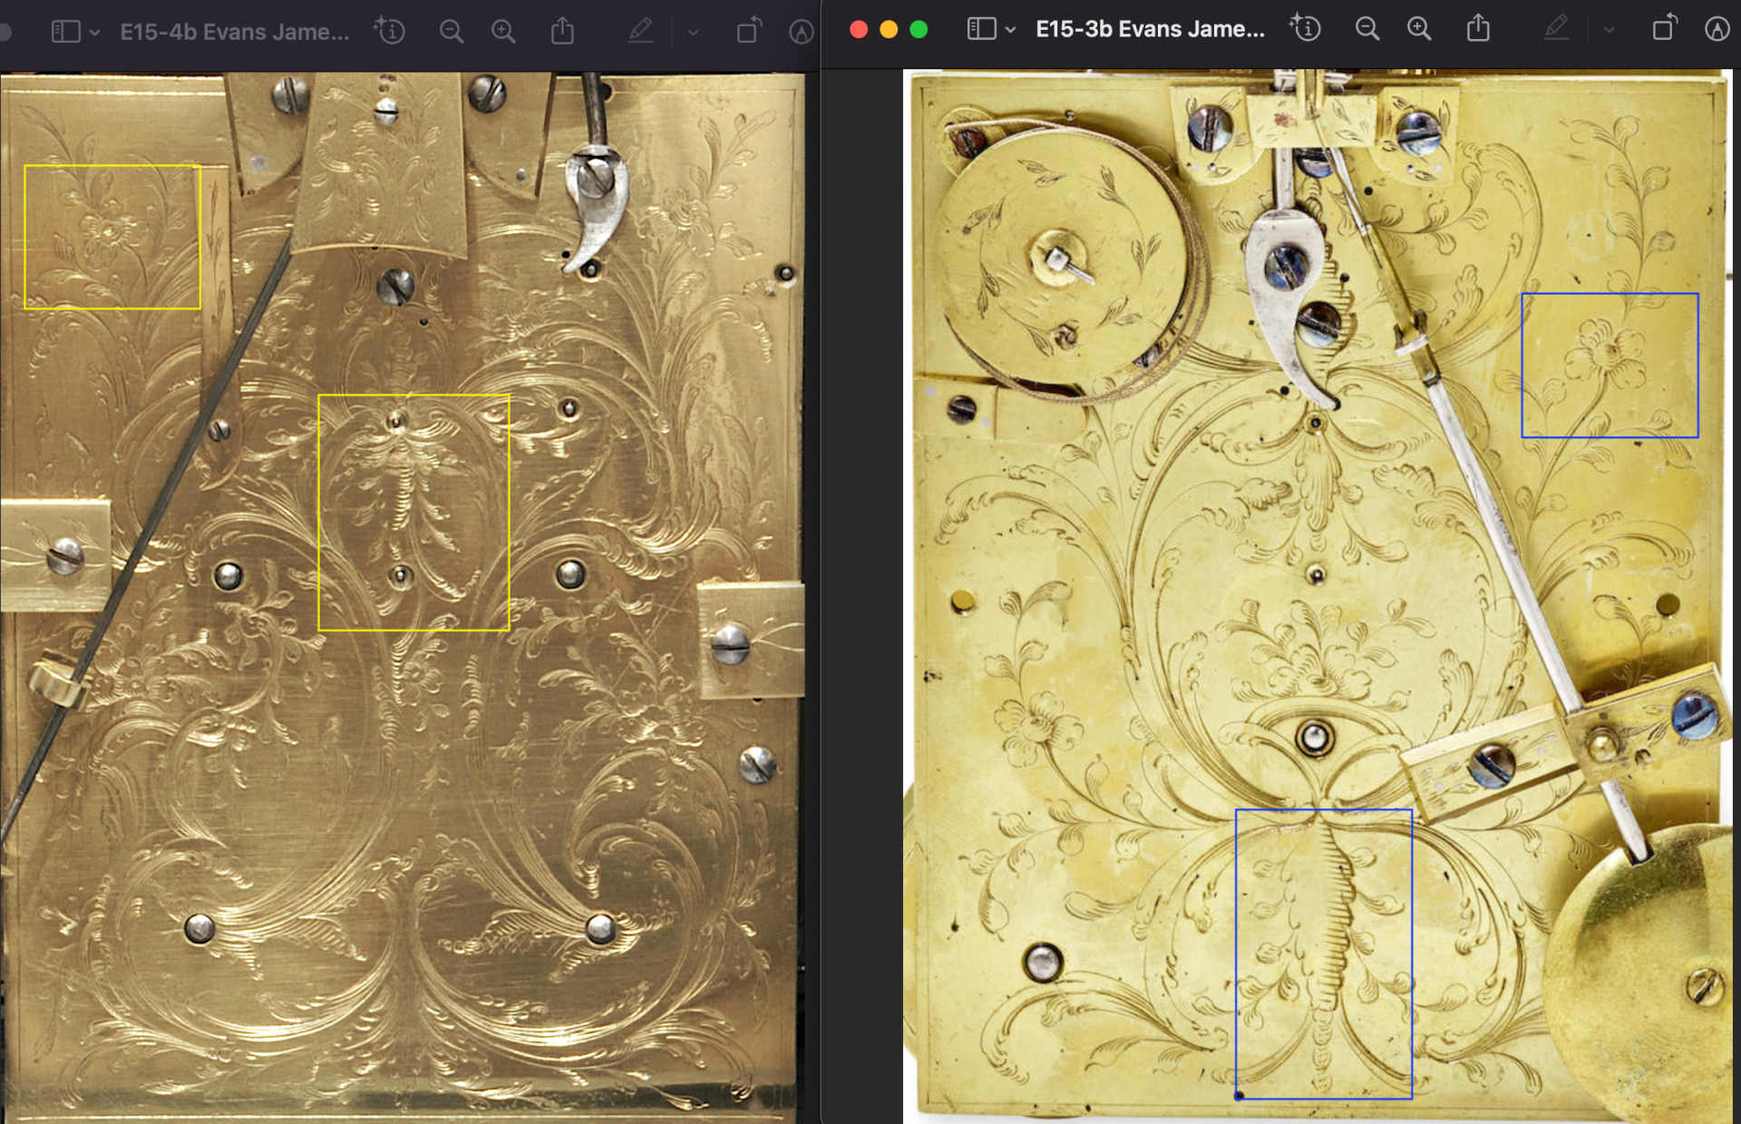Toggle sidebar in E15-4b Preview window
1741x1124 pixels.
pyautogui.click(x=65, y=32)
